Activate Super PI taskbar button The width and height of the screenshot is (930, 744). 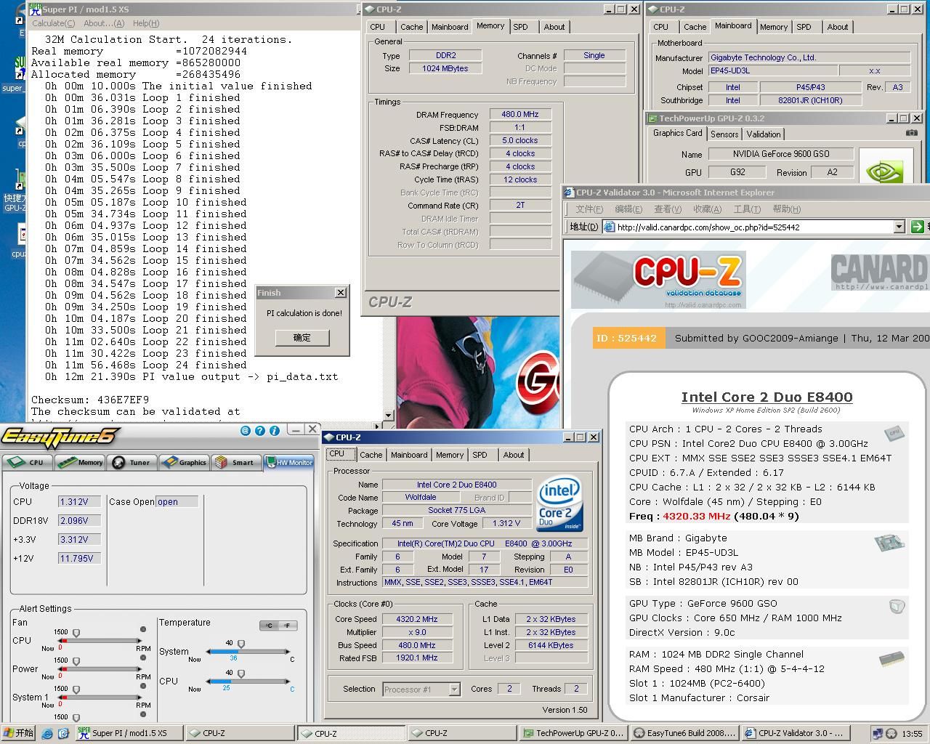pos(129,733)
